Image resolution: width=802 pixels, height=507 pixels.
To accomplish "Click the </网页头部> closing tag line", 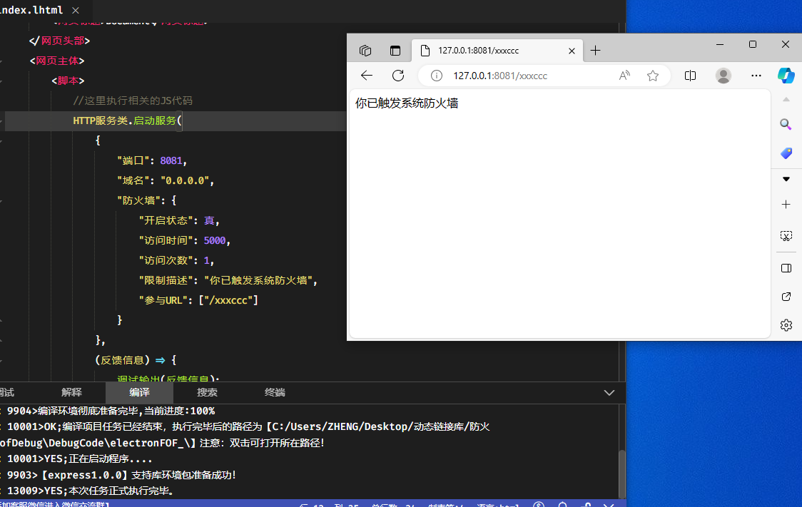I will 59,41.
